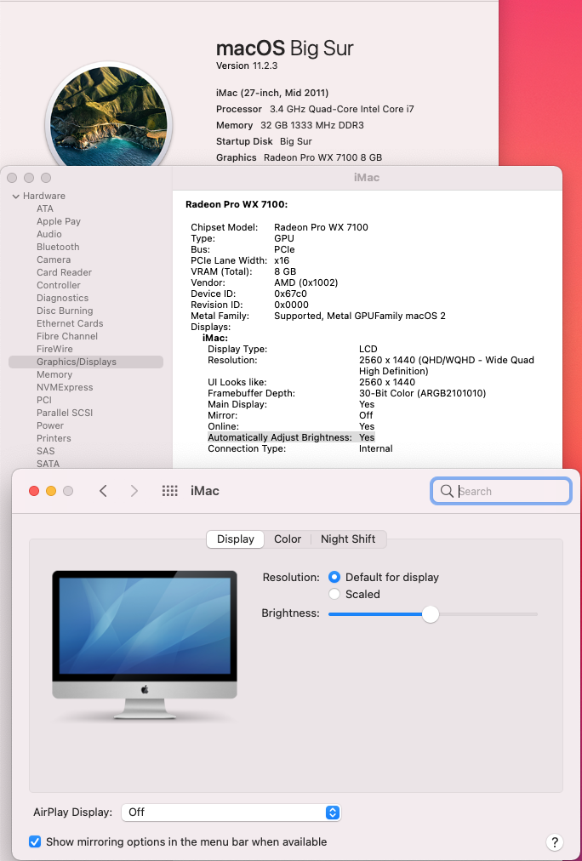Switch to the Color tab
Screen dimensions: 582x861
288,539
